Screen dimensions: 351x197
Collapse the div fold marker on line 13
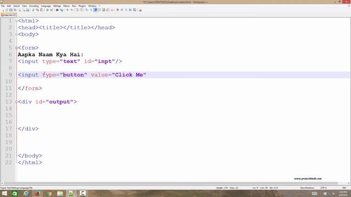pyautogui.click(x=16, y=102)
